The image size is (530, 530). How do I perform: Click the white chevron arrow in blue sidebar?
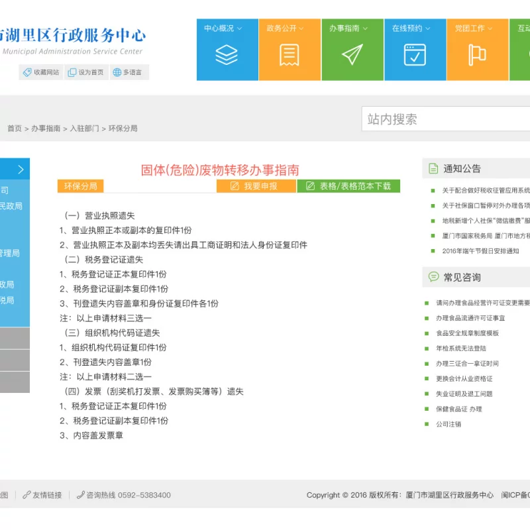21,170
